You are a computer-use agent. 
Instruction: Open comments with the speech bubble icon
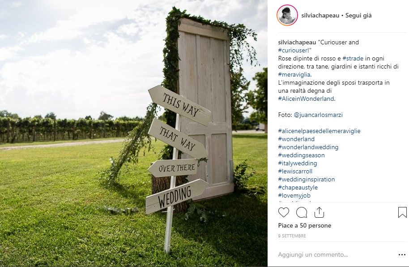[302, 212]
